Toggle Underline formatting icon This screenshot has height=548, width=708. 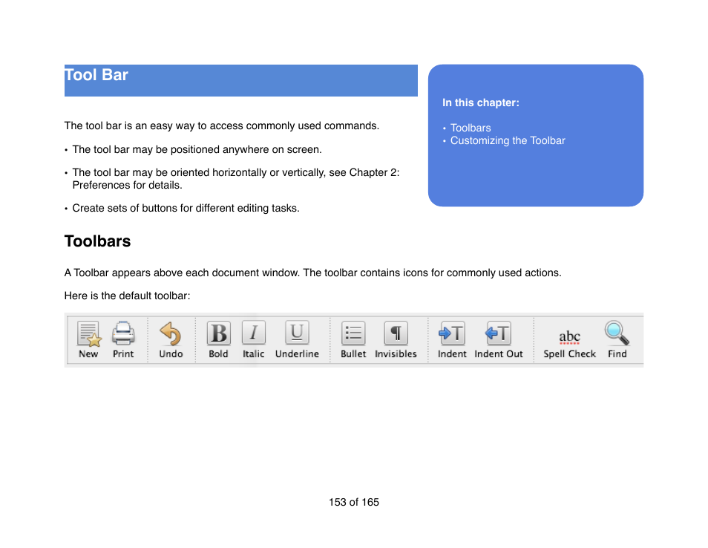point(297,333)
